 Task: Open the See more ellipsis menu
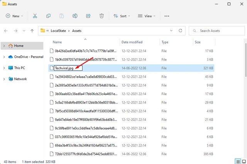coord(167,16)
